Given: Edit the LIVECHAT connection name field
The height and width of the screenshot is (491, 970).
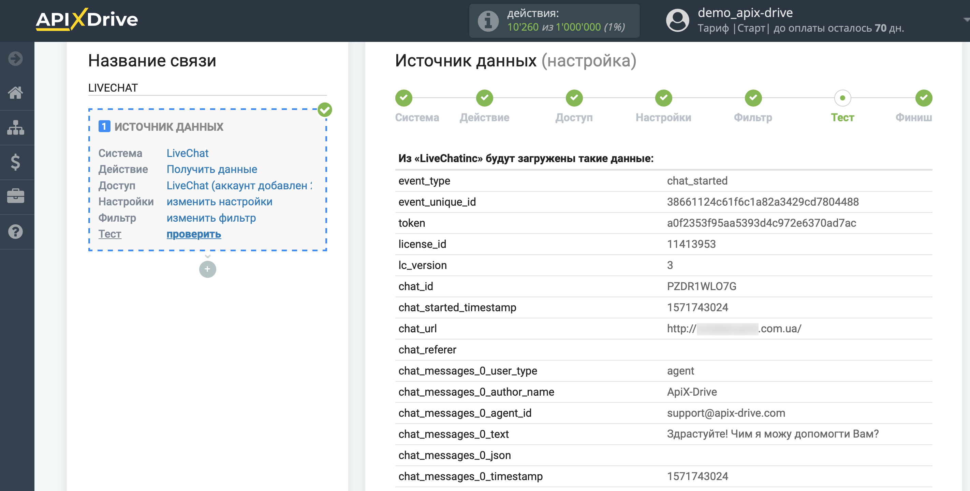Looking at the screenshot, I should [x=207, y=88].
